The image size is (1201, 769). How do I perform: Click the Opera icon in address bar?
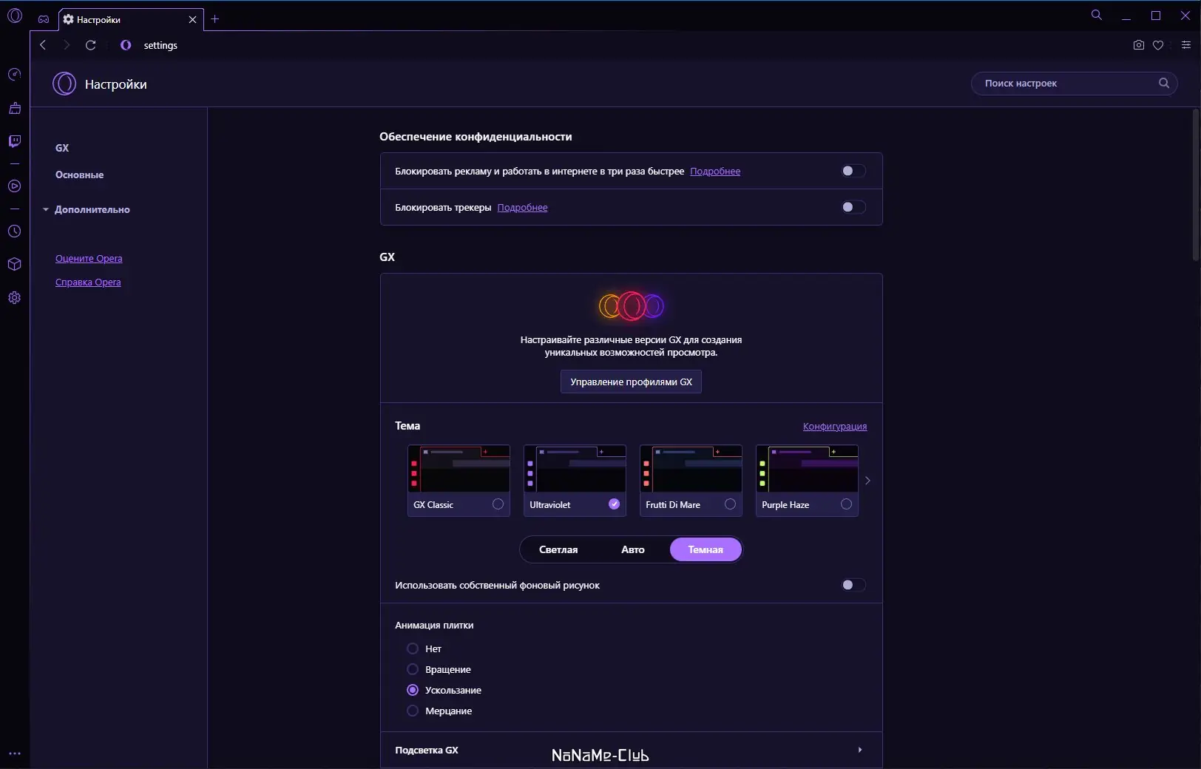(x=126, y=45)
